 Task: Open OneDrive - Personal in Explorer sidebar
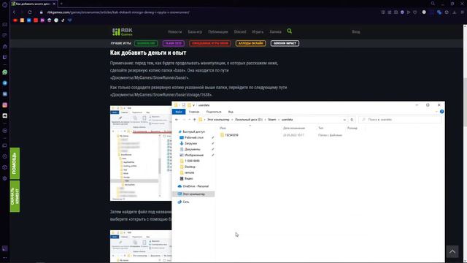pos(196,186)
